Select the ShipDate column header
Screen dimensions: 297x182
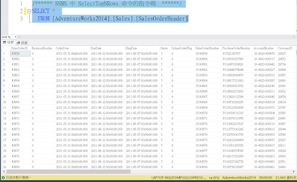point(142,48)
